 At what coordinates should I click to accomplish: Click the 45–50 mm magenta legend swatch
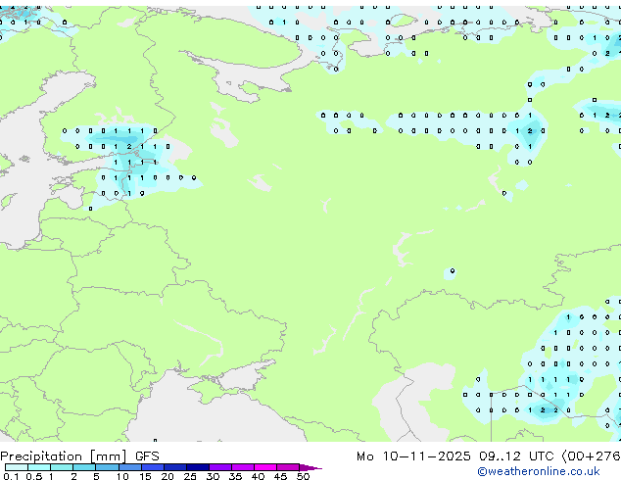coord(288,467)
